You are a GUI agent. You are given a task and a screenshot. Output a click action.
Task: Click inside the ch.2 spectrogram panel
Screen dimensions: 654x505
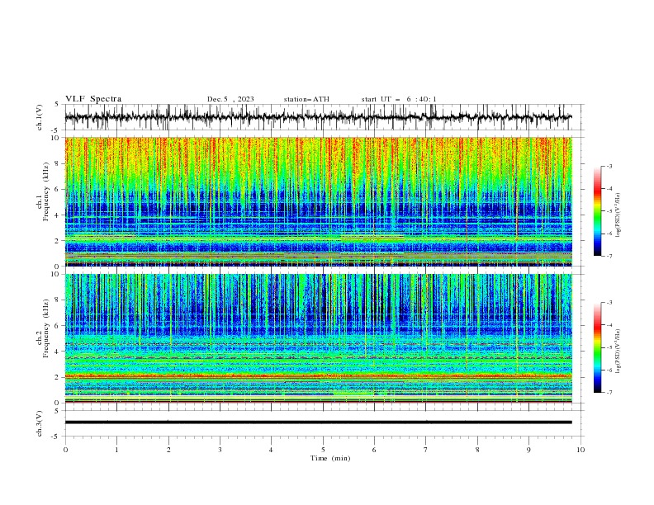pos(318,338)
